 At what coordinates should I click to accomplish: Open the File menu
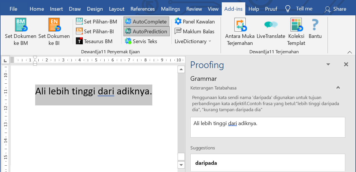(x=13, y=9)
